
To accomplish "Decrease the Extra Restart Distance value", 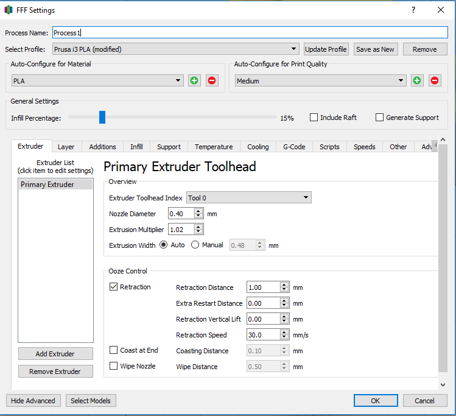I will (x=284, y=306).
